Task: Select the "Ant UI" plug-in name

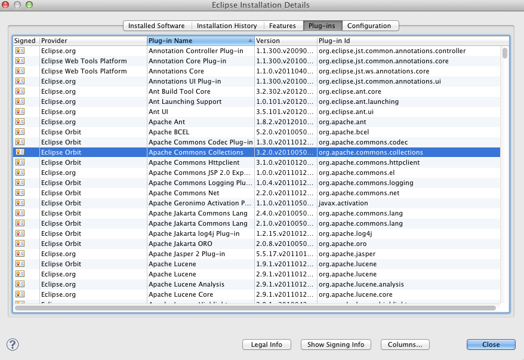Action: point(158,112)
